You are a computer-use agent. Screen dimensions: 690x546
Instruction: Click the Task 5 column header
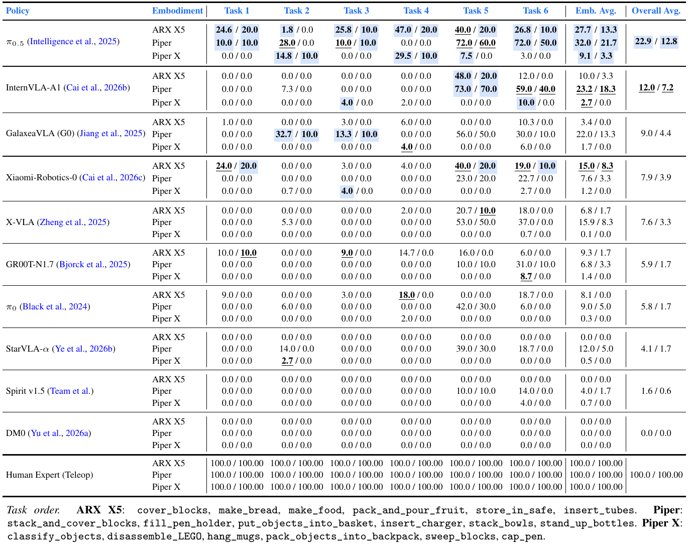476,11
